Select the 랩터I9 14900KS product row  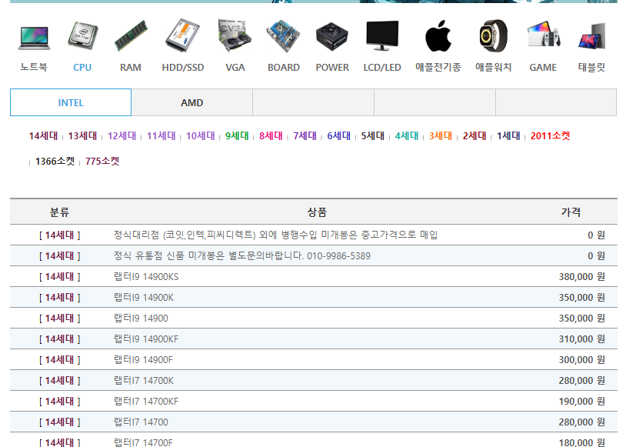(x=314, y=276)
